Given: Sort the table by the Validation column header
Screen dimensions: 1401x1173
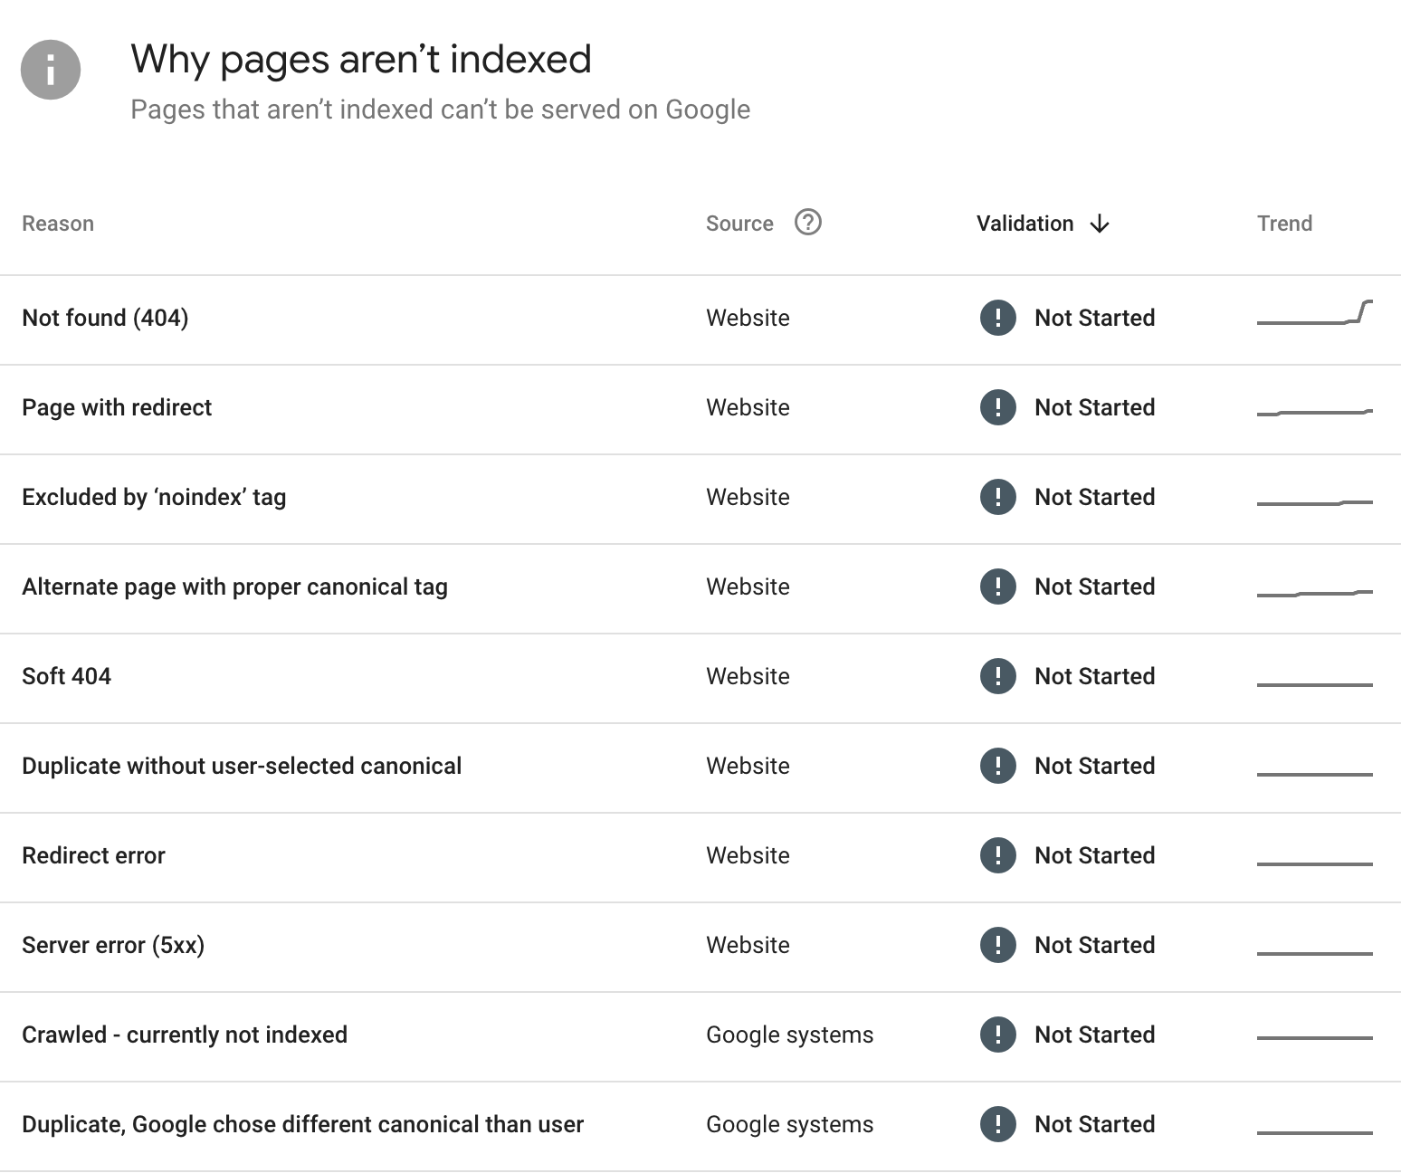Looking at the screenshot, I should click(1025, 224).
